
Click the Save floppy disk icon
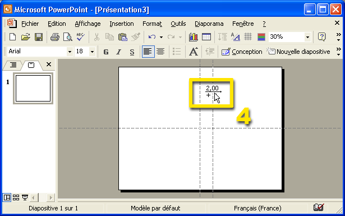[x=39, y=37]
